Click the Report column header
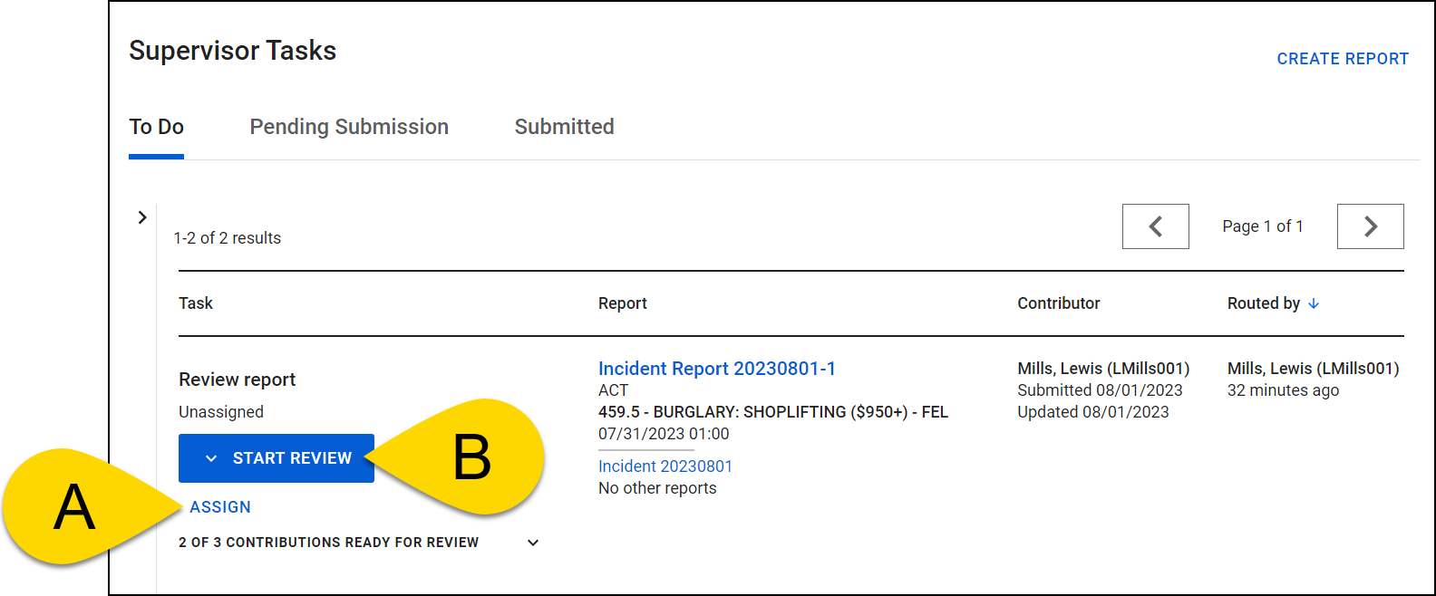The width and height of the screenshot is (1436, 596). (622, 303)
